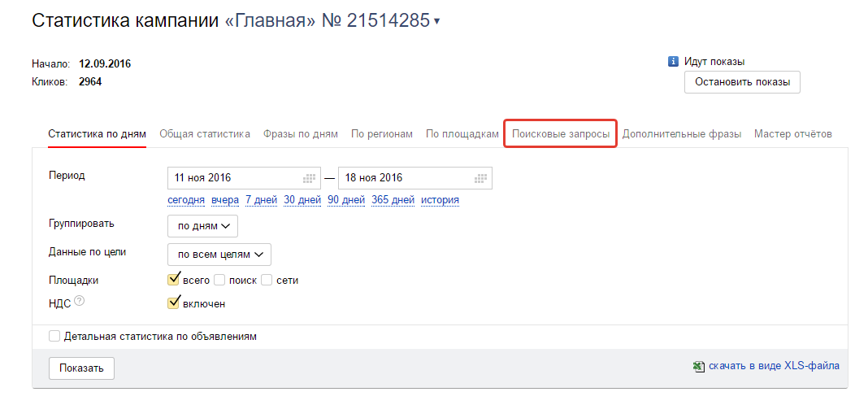Click the campaign name «Главная» № 21514285
The width and height of the screenshot is (855, 405).
(x=328, y=21)
